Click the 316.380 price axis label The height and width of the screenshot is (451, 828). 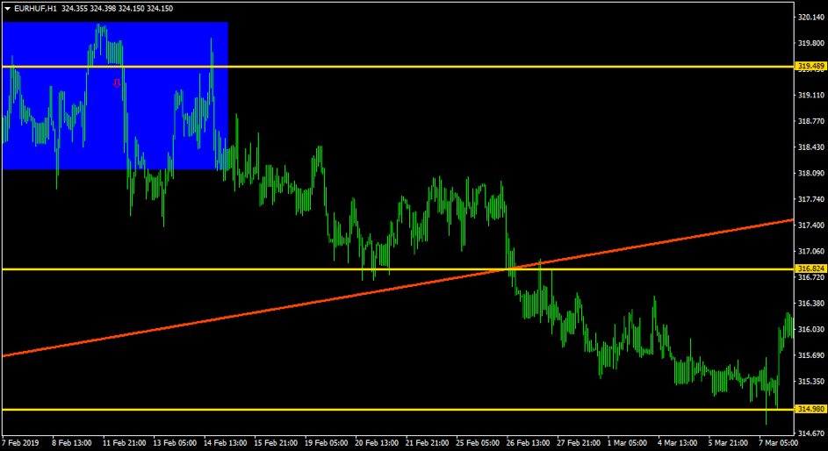(811, 304)
